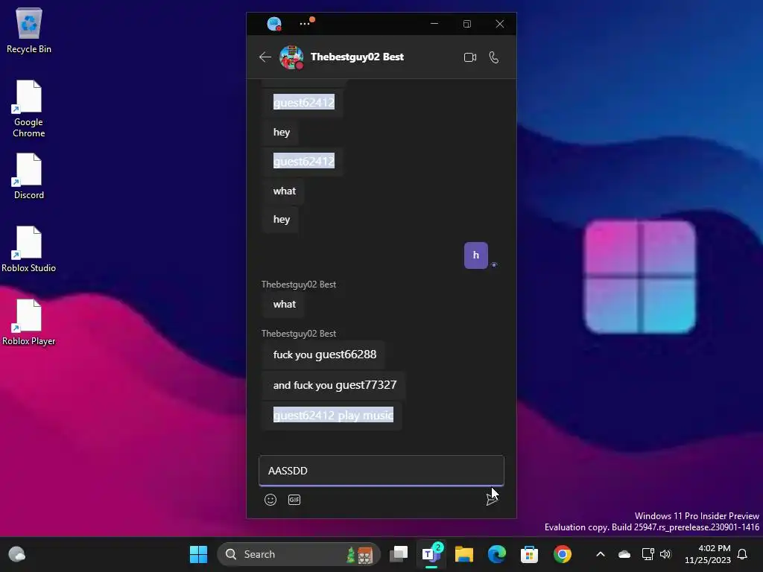763x572 pixels.
Task: Start a video call with Thebestguy02 Best
Action: [x=469, y=57]
